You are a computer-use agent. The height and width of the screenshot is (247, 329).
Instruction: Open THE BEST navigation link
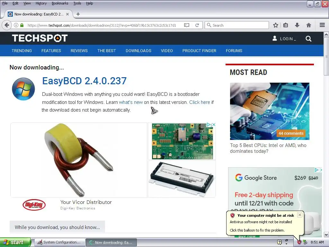107,50
